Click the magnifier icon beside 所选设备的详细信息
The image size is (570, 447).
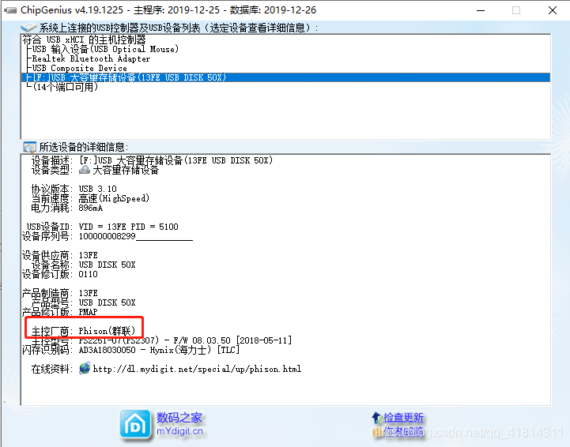(29, 147)
